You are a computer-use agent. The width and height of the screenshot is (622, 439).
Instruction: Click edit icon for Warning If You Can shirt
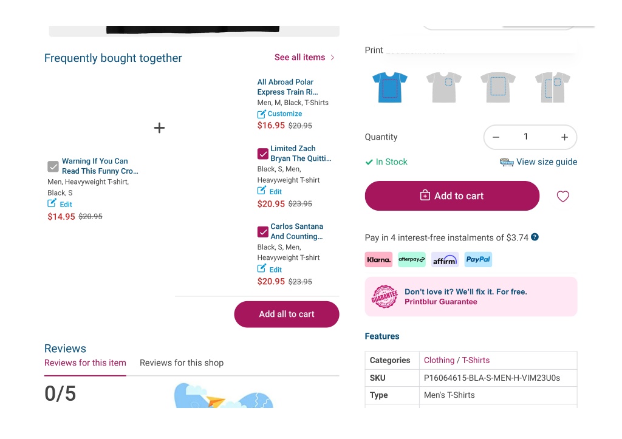[x=52, y=203]
